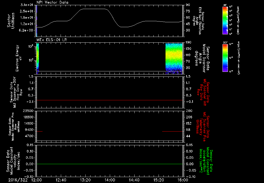Click the 45 degree elevation tick label
The width and height of the screenshot is (264, 183).
pyautogui.click(x=188, y=24)
